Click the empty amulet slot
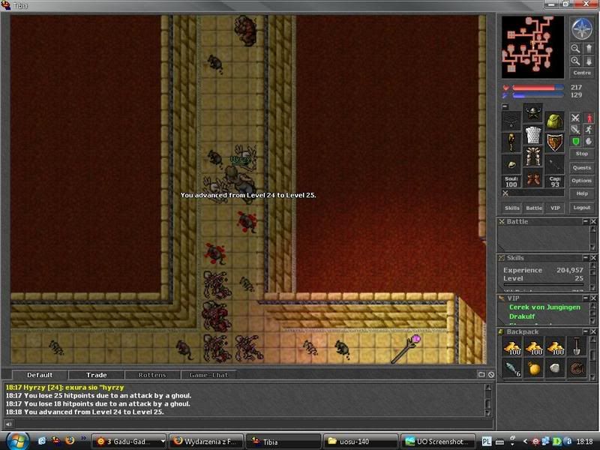 coord(511,121)
